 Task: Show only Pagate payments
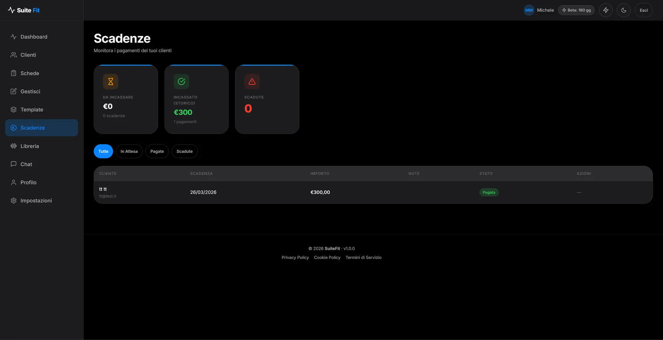click(x=157, y=151)
